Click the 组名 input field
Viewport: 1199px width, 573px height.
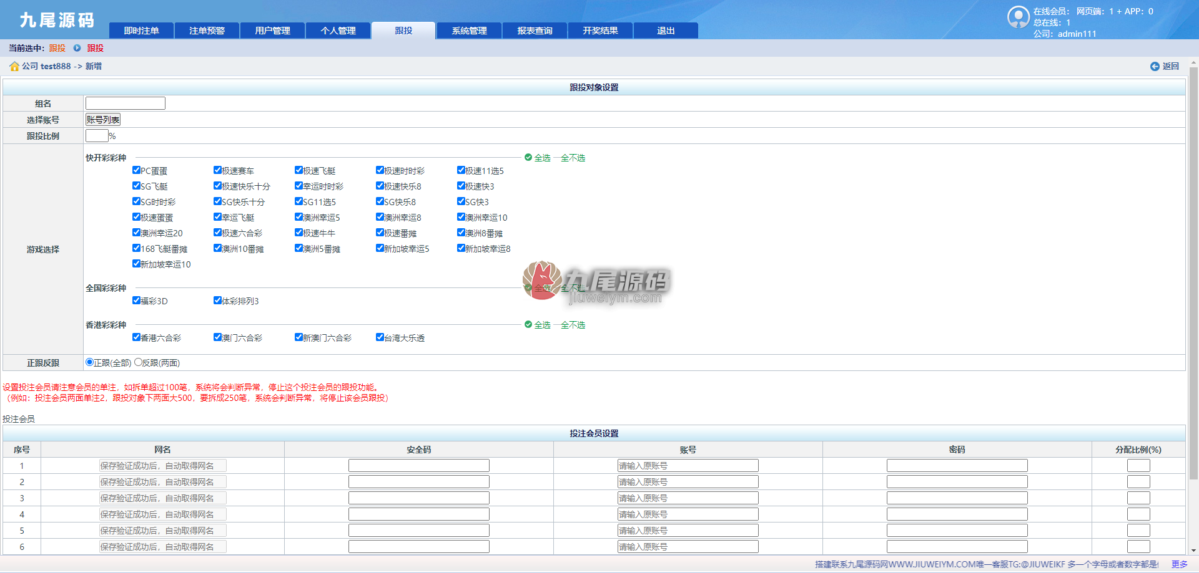pos(126,104)
